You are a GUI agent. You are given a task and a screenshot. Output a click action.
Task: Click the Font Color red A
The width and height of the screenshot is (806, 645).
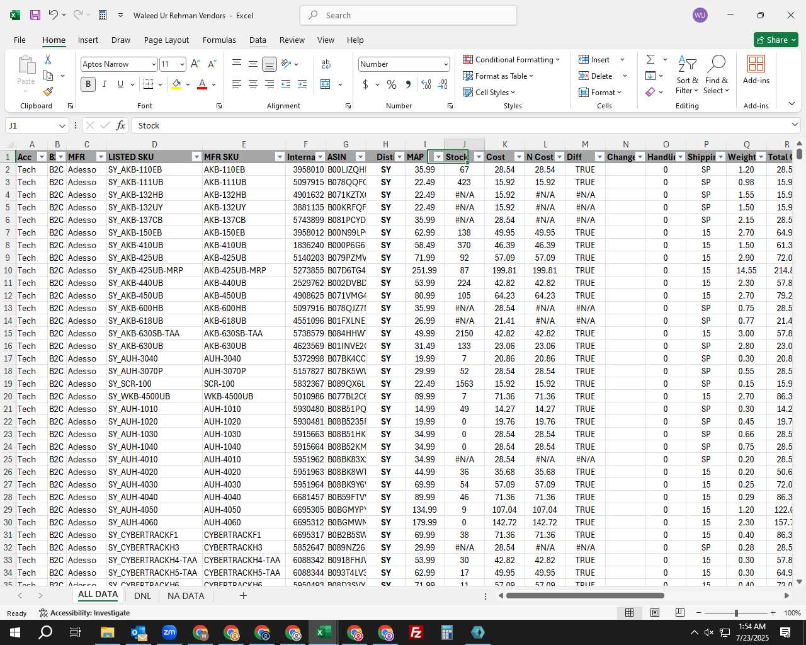[x=202, y=84]
